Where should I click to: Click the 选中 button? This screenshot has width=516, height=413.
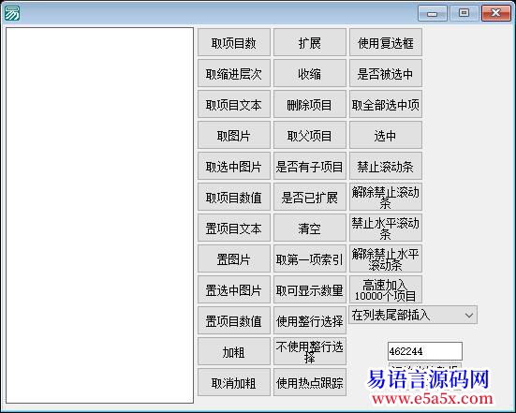click(385, 135)
